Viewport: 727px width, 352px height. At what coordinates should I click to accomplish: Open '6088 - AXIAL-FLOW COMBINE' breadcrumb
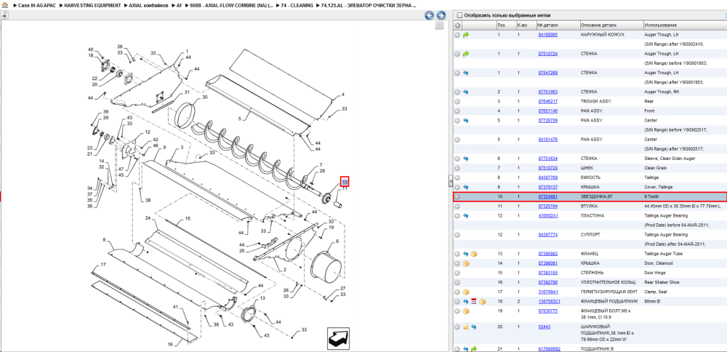pos(231,5)
